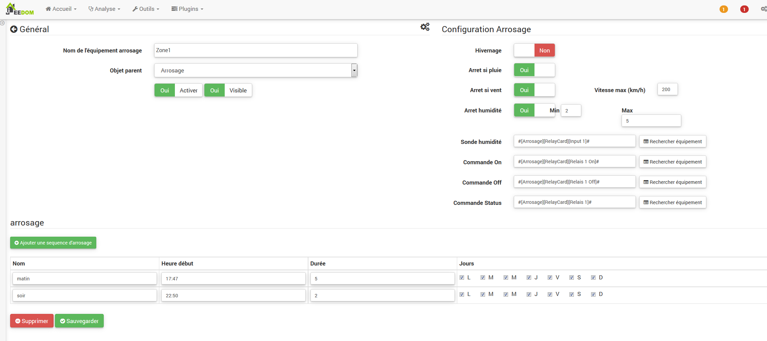Click the humidity Max field
This screenshot has height=341, width=767.
coord(651,121)
